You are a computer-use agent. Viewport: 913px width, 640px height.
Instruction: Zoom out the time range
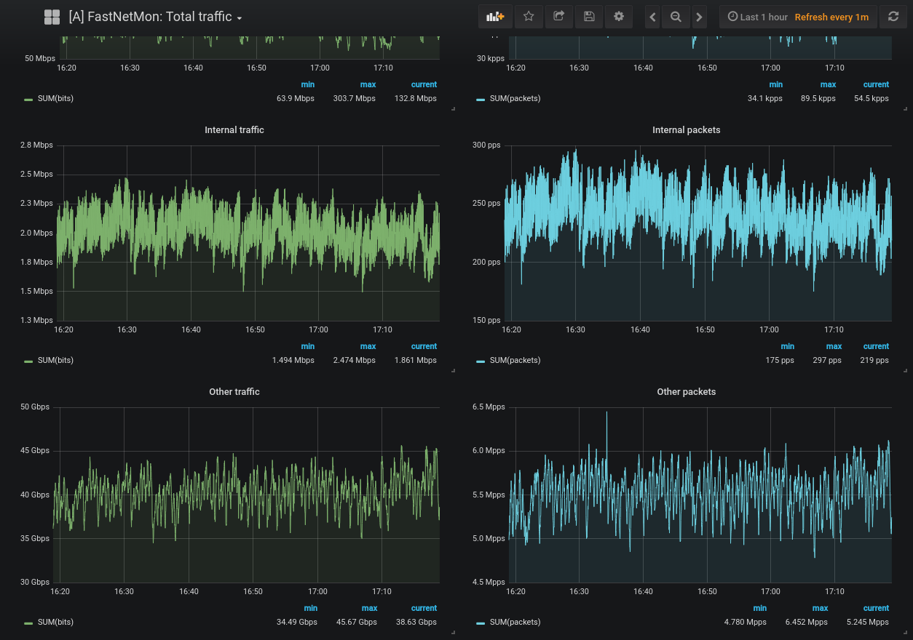point(676,17)
